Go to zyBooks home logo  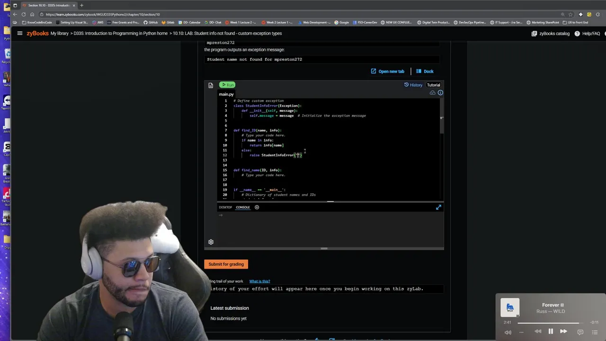click(37, 33)
